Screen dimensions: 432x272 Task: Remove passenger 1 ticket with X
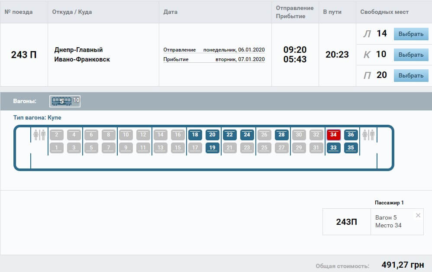pyautogui.click(x=418, y=215)
